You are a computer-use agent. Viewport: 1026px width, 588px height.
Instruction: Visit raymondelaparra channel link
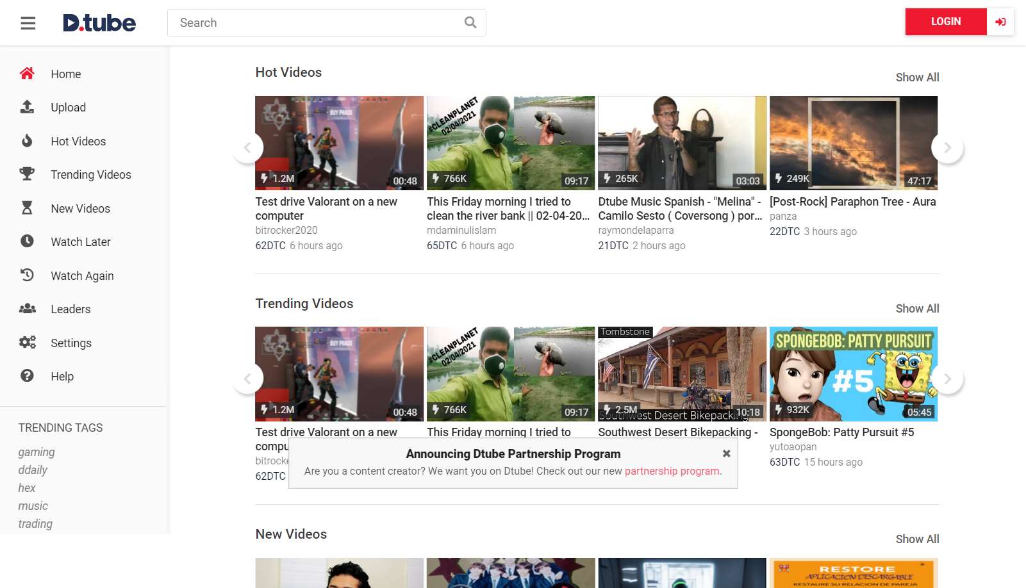pyautogui.click(x=636, y=230)
